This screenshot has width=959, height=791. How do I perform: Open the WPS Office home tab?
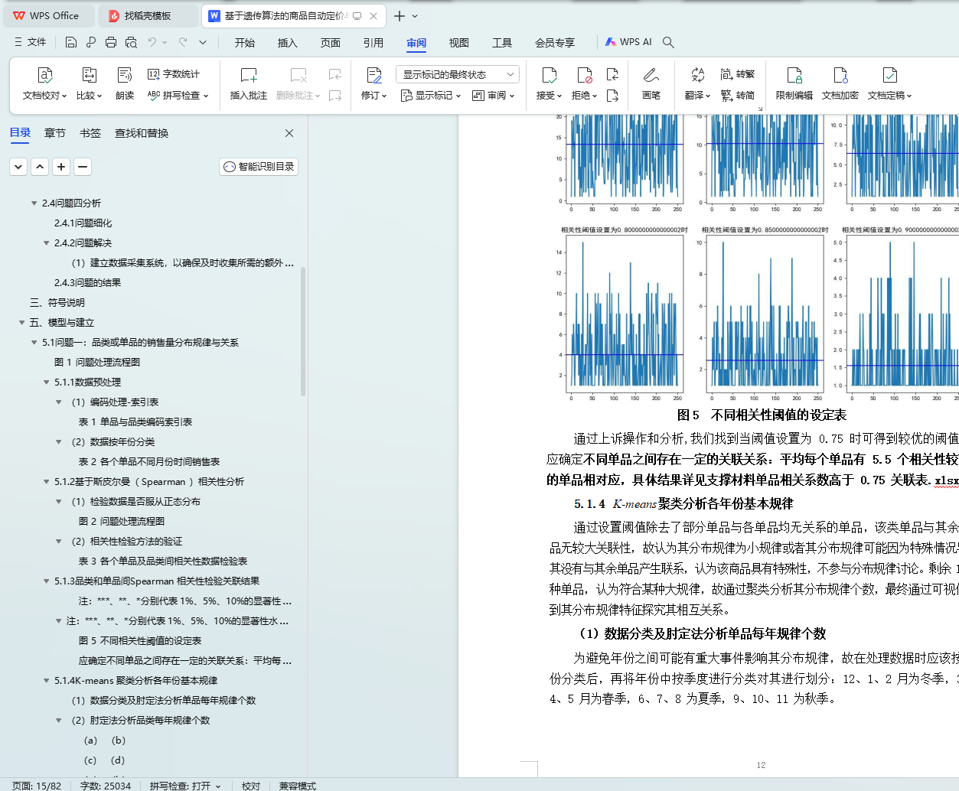(x=50, y=15)
